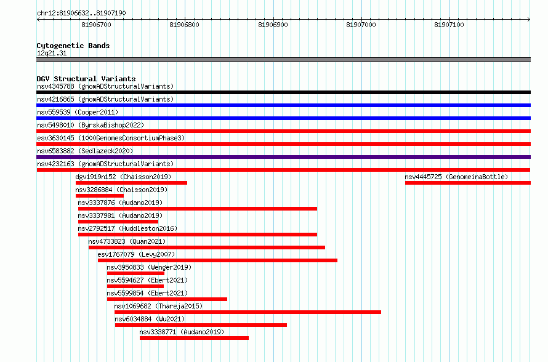Select the red bar under esv1767079 (Levy2007)
Viewport: 548px width, 362px height.
[218, 260]
